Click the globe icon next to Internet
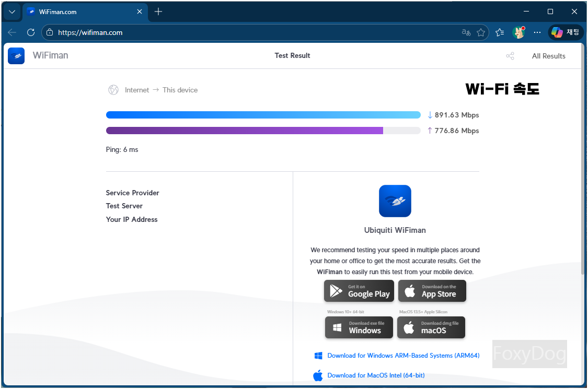Image resolution: width=588 pixels, height=389 pixels. click(x=113, y=90)
